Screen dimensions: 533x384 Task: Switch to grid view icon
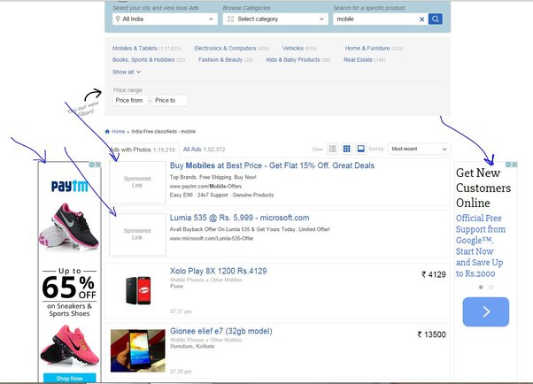point(346,149)
